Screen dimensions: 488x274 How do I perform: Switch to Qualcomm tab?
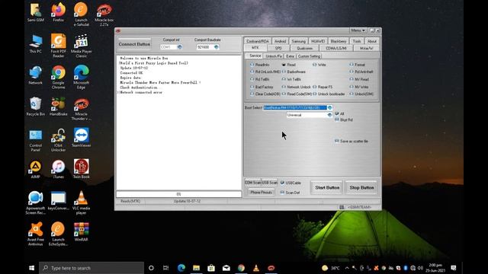pos(304,48)
